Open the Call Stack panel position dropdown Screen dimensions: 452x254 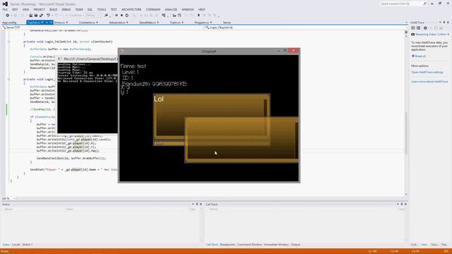click(398, 204)
